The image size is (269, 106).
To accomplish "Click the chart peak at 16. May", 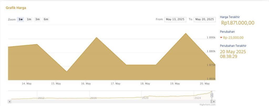I will [x=96, y=38].
